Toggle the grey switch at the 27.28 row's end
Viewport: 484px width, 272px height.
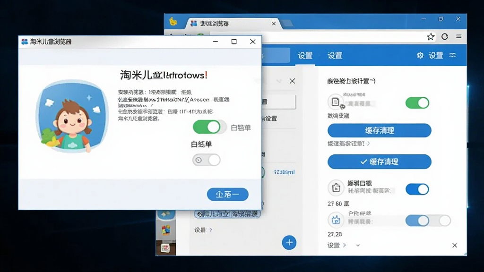coord(441,221)
